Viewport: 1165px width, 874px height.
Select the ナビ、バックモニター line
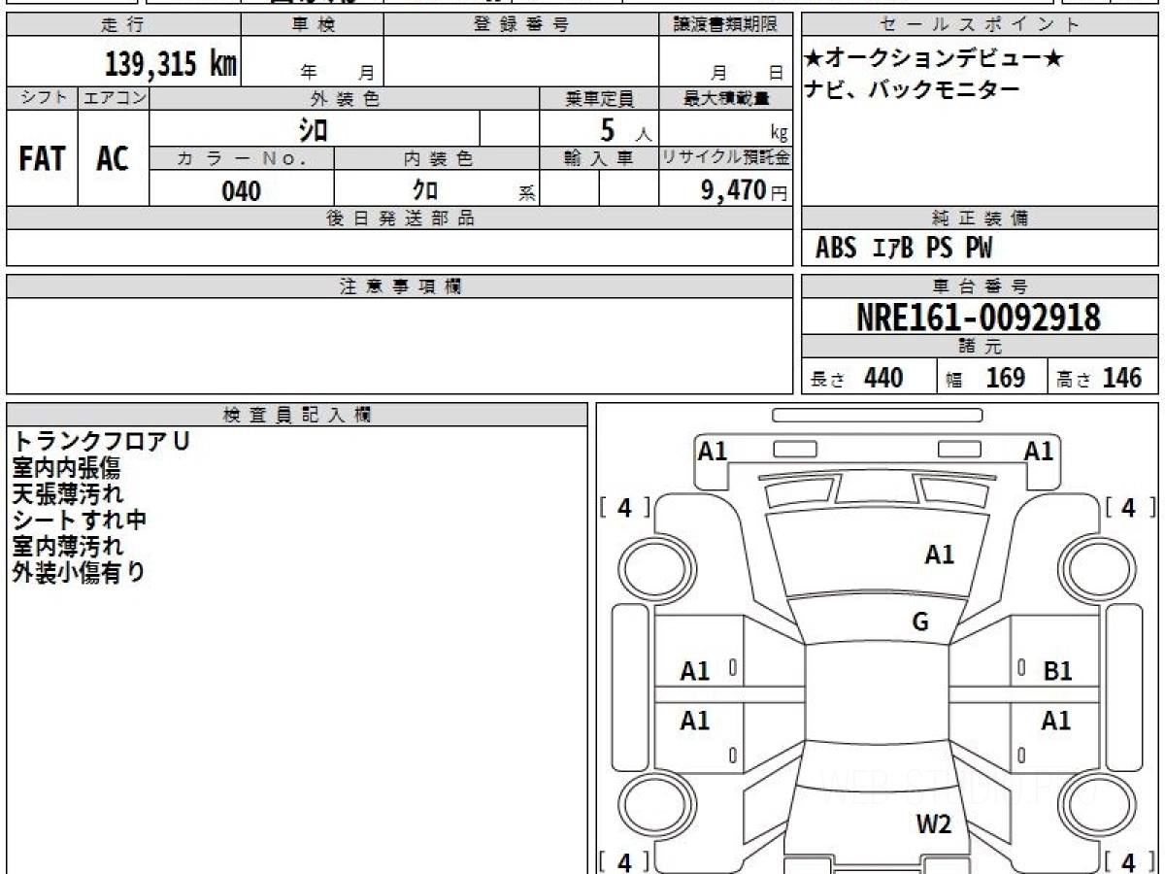pyautogui.click(x=913, y=90)
